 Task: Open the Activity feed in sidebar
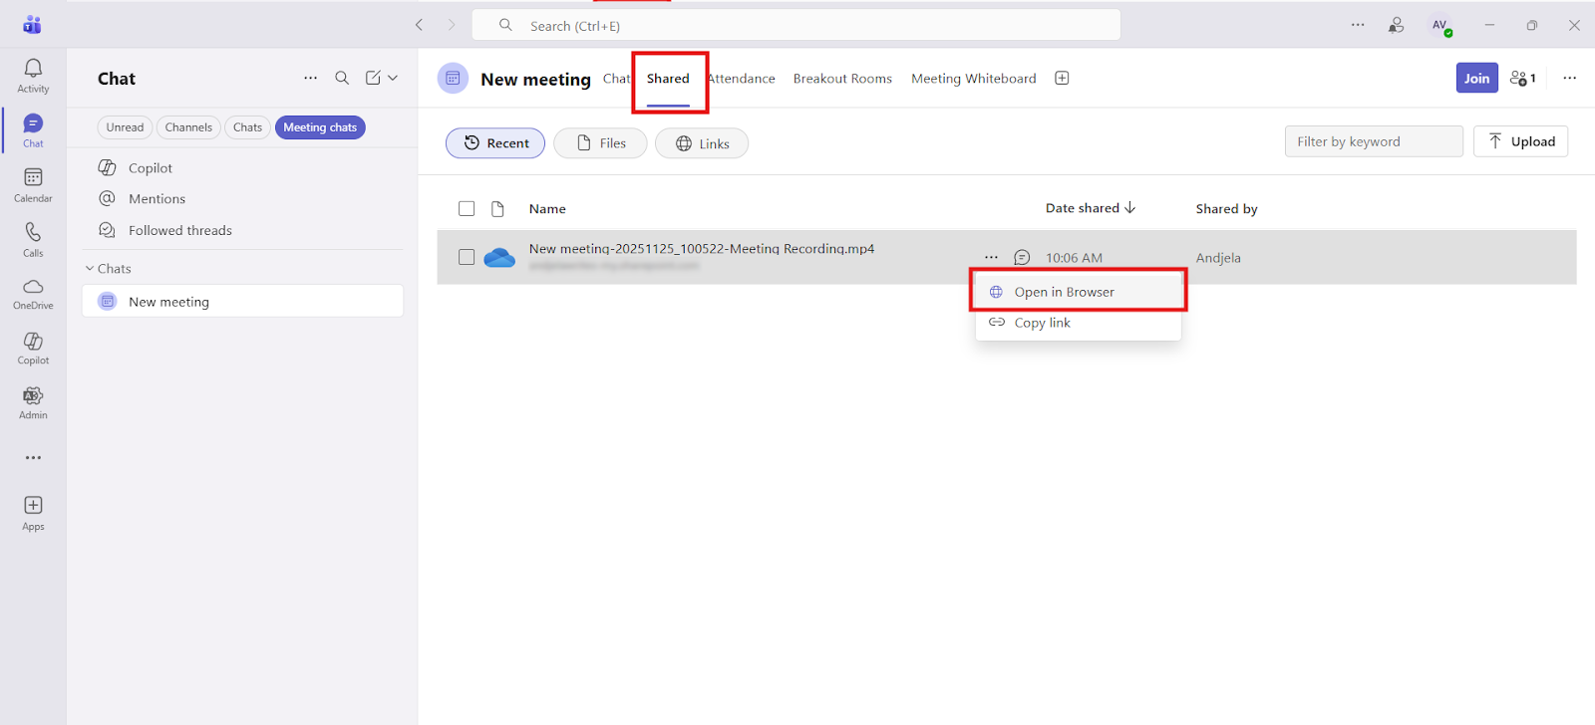tap(33, 75)
